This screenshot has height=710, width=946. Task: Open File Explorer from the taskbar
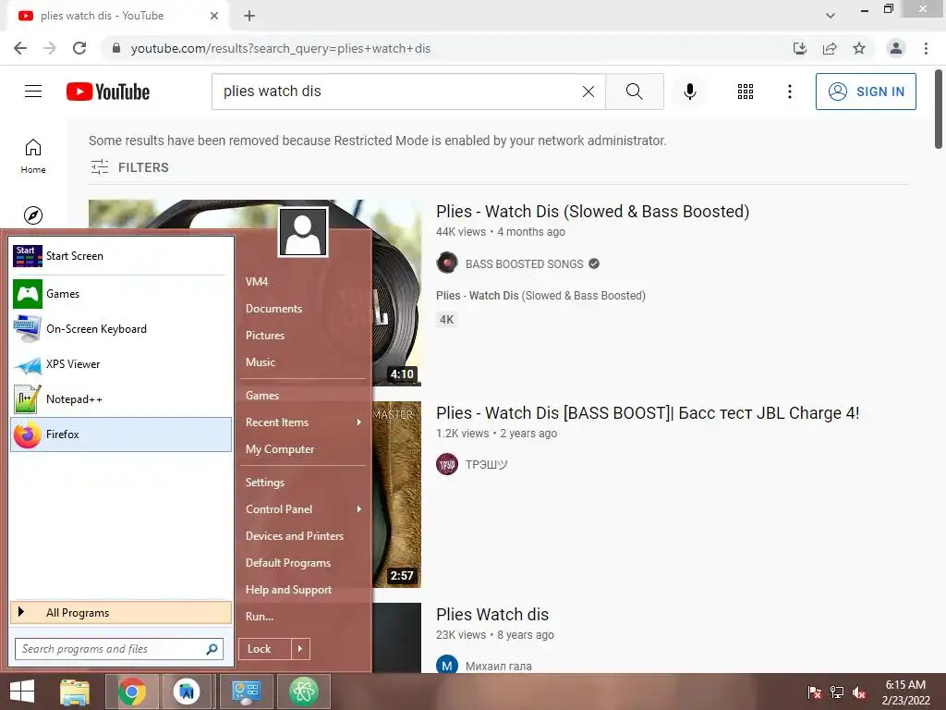(75, 692)
